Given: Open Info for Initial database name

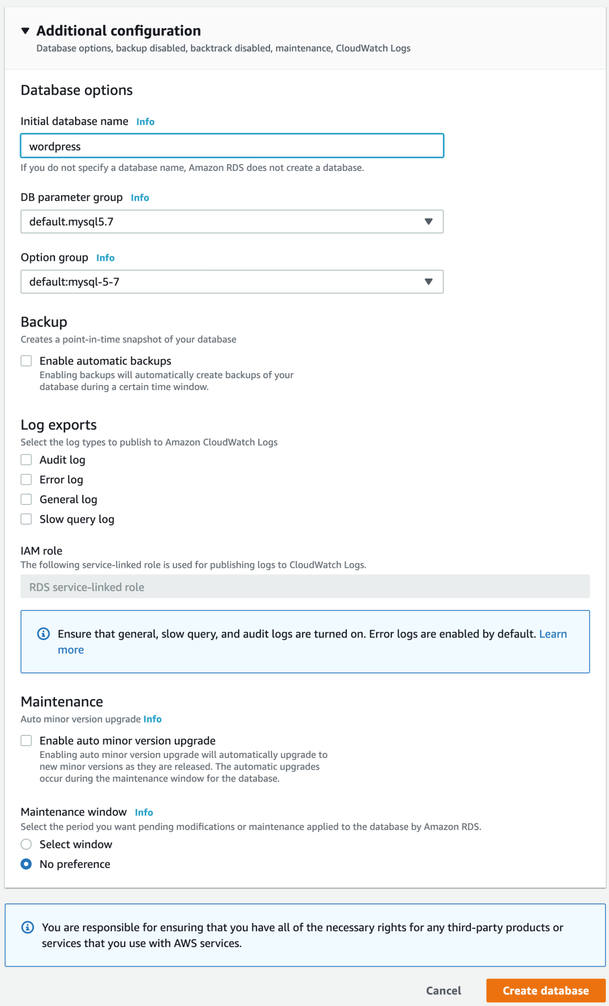Looking at the screenshot, I should point(145,122).
